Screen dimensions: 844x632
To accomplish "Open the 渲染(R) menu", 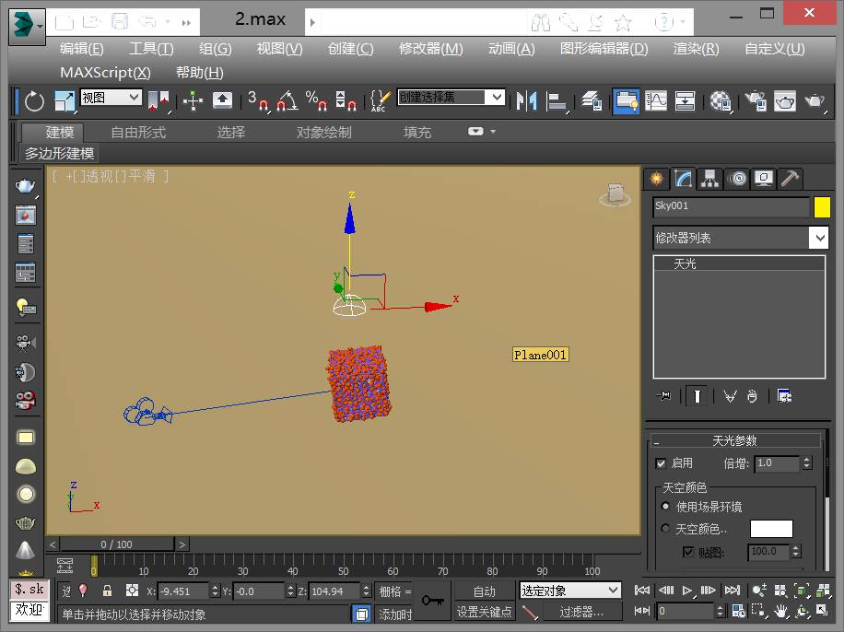I will tap(696, 49).
